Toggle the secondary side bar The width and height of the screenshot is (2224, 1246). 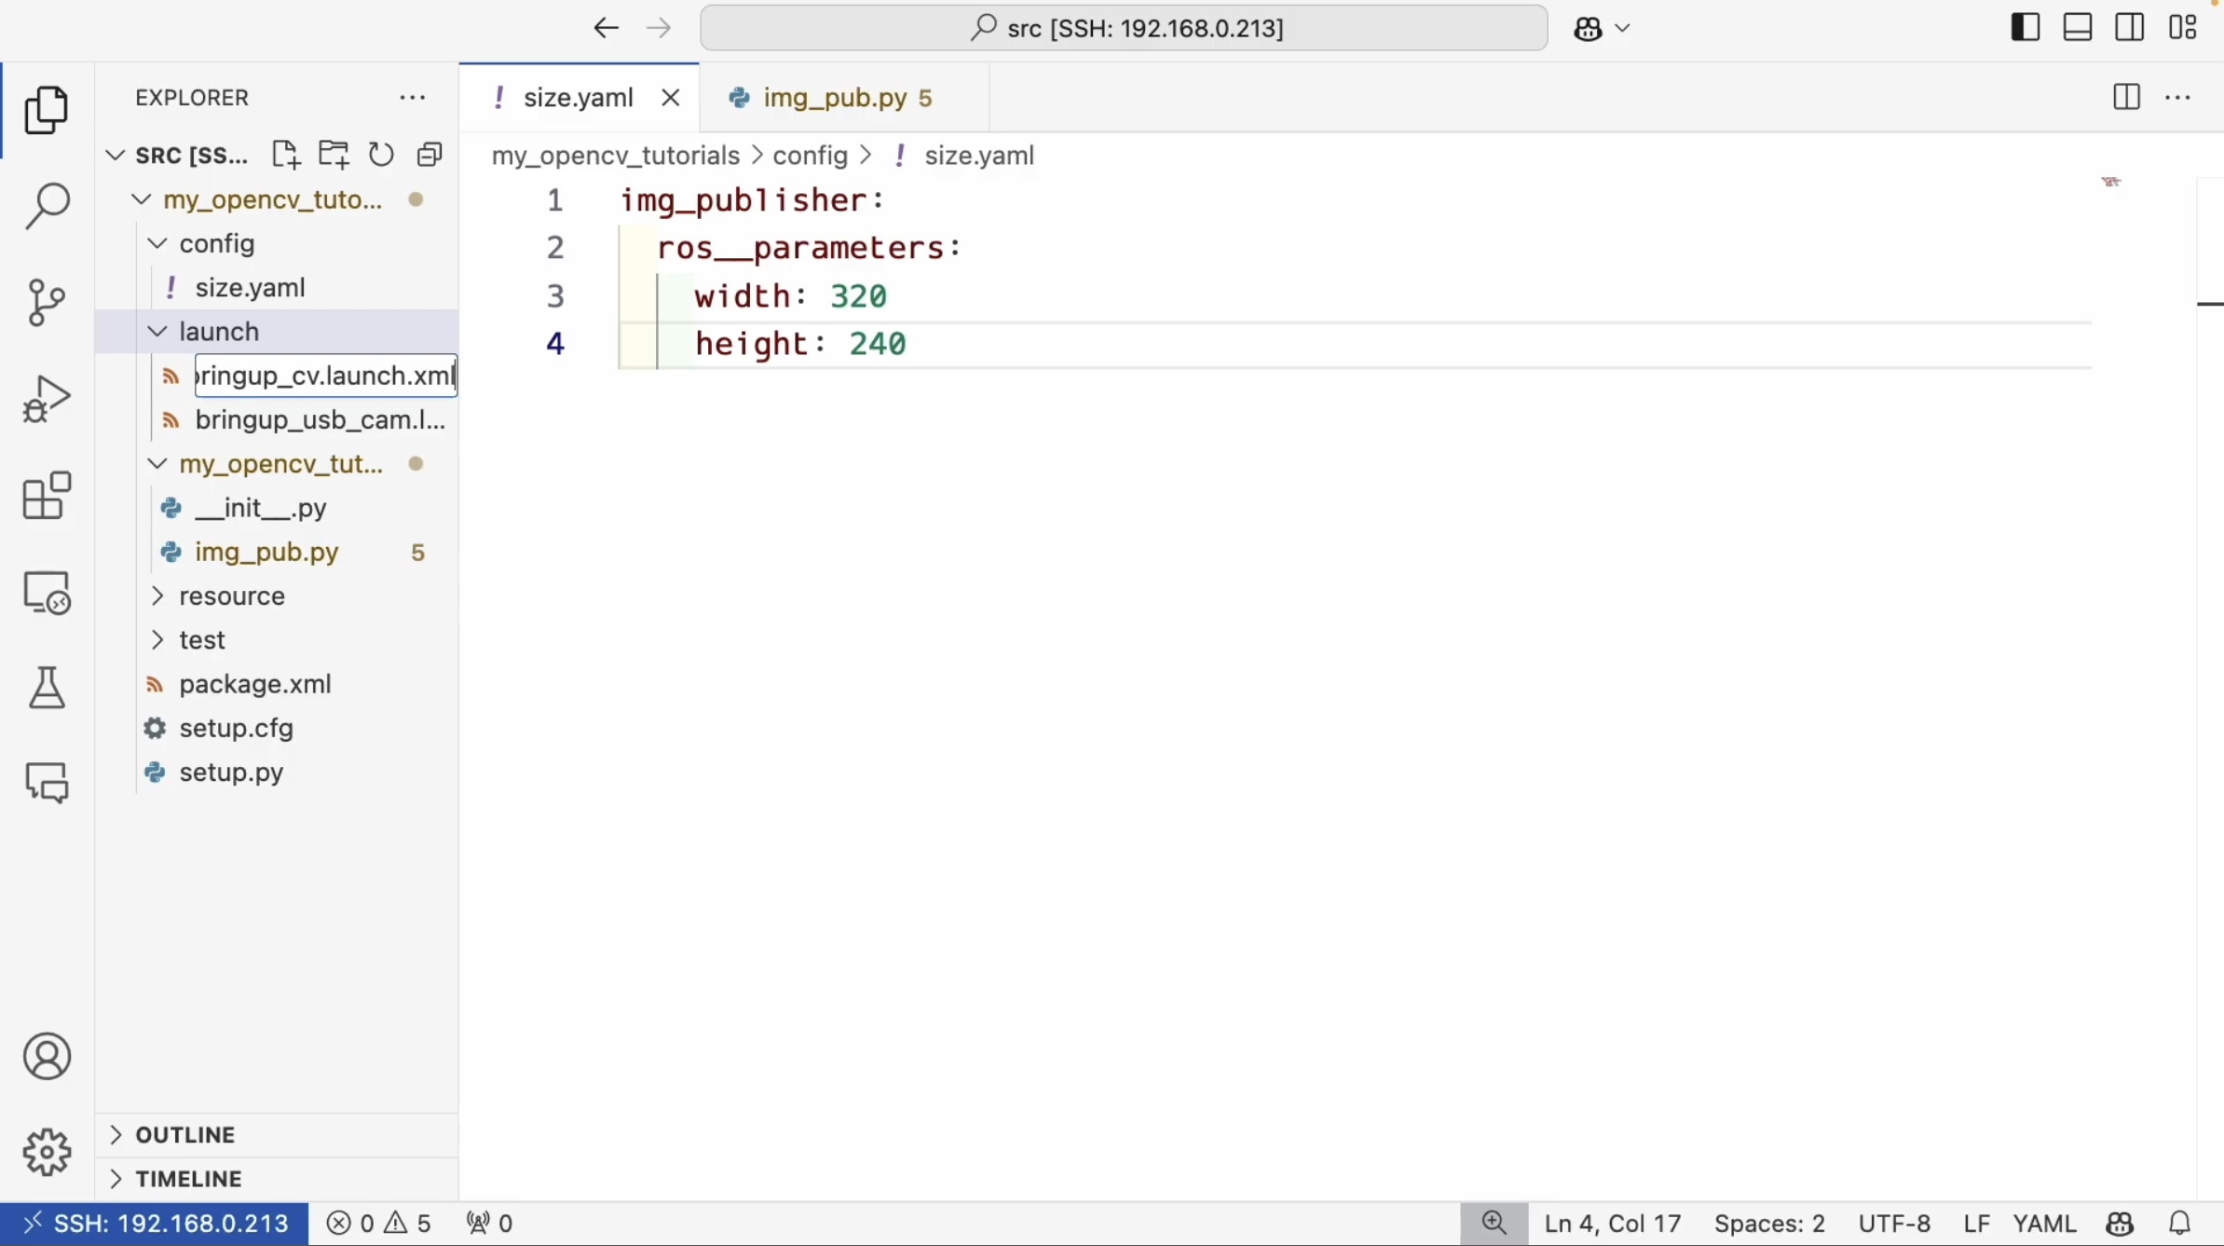pos(2130,28)
